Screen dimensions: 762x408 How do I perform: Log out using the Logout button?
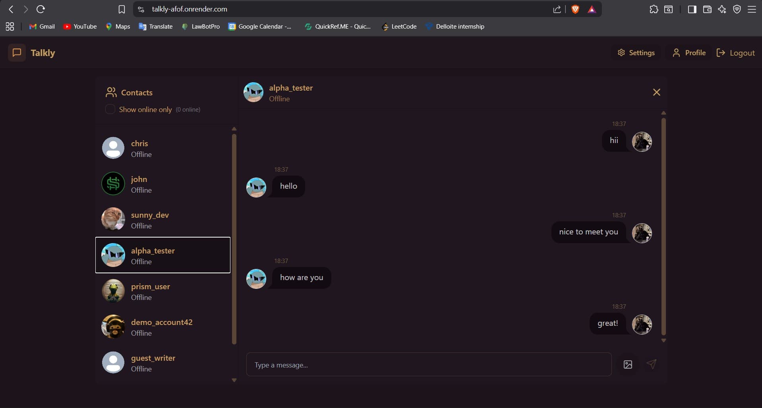point(735,53)
